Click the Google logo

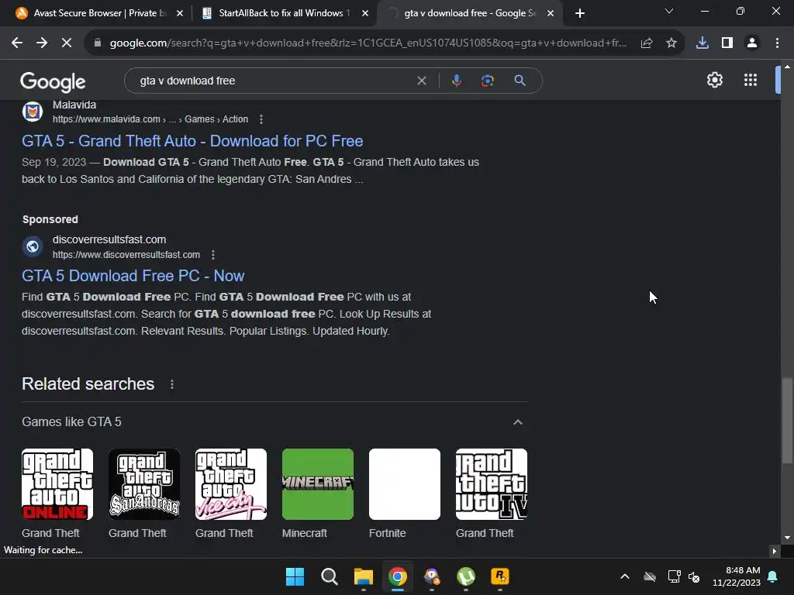click(53, 82)
